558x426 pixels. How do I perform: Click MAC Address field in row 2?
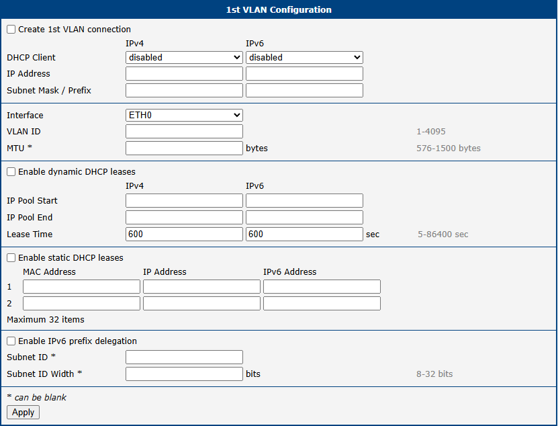(x=81, y=304)
